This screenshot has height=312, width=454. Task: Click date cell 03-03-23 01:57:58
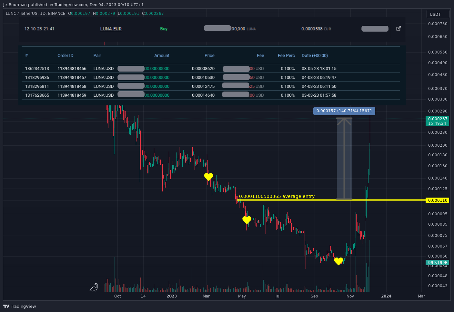coord(319,95)
